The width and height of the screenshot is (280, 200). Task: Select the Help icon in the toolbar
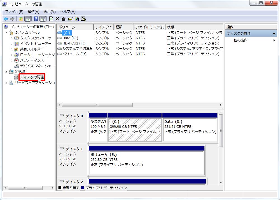tap(36, 19)
